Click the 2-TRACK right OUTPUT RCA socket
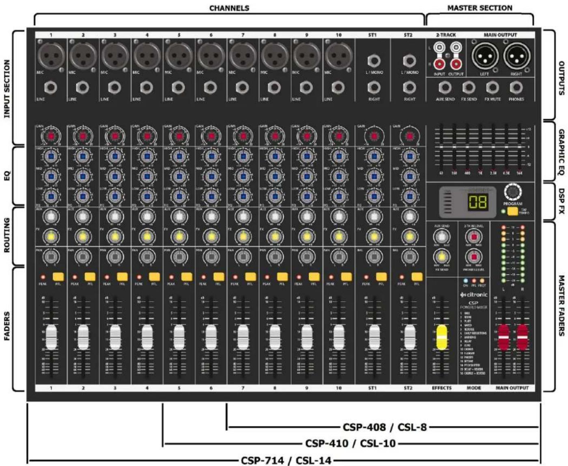The width and height of the screenshot is (568, 466). (x=456, y=64)
